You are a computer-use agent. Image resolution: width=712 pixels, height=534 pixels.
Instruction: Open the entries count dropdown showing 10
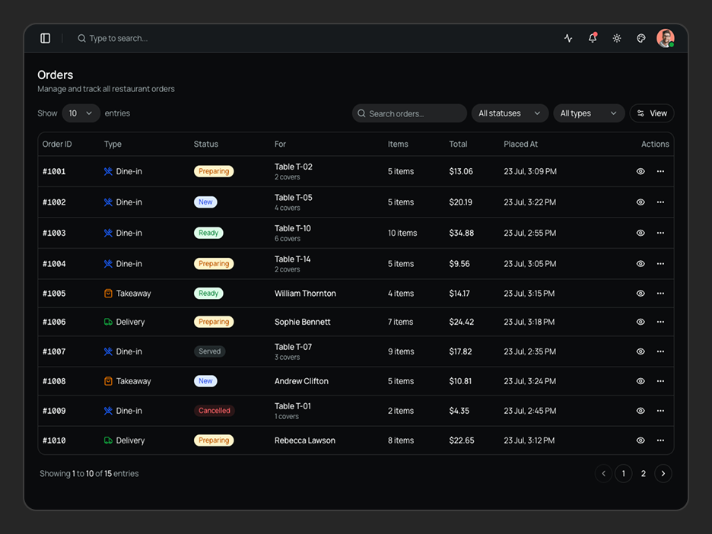click(81, 113)
